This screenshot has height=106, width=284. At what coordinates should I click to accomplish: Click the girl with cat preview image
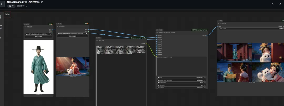tap(73, 66)
